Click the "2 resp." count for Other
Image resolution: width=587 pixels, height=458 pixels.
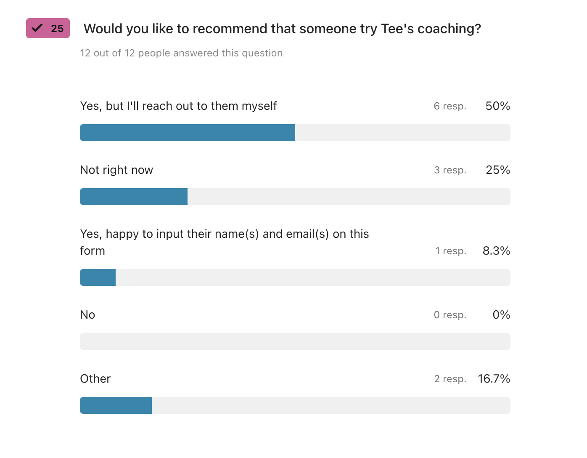(450, 379)
